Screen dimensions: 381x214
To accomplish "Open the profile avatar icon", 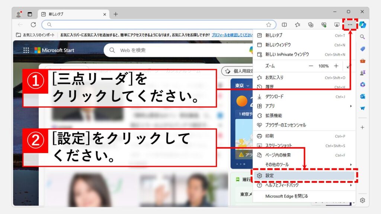I will coord(19,14).
